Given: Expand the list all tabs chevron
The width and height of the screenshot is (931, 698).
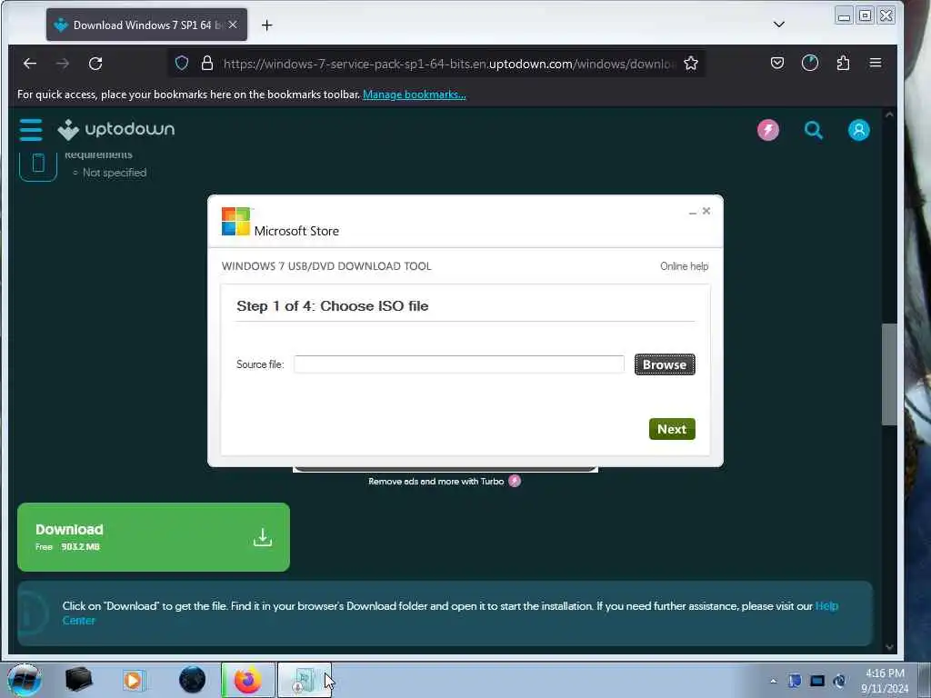Looking at the screenshot, I should (x=779, y=25).
